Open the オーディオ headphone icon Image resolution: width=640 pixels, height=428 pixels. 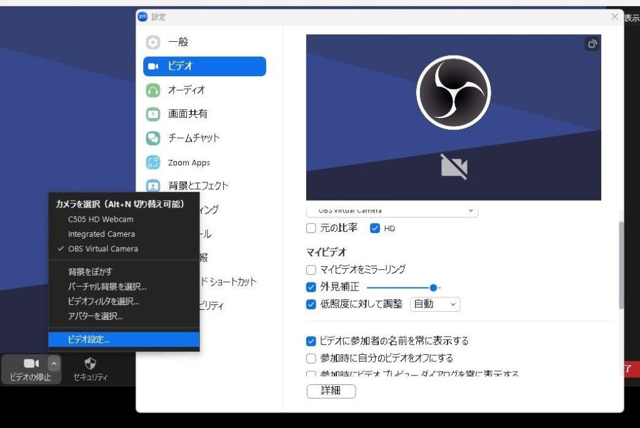(x=153, y=90)
